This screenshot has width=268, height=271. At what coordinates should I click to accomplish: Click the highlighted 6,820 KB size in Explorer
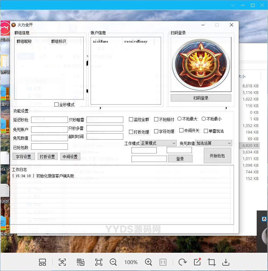(250, 145)
